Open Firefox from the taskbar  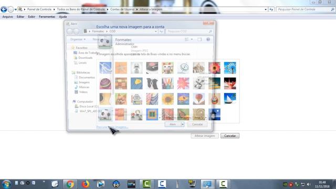point(85,184)
